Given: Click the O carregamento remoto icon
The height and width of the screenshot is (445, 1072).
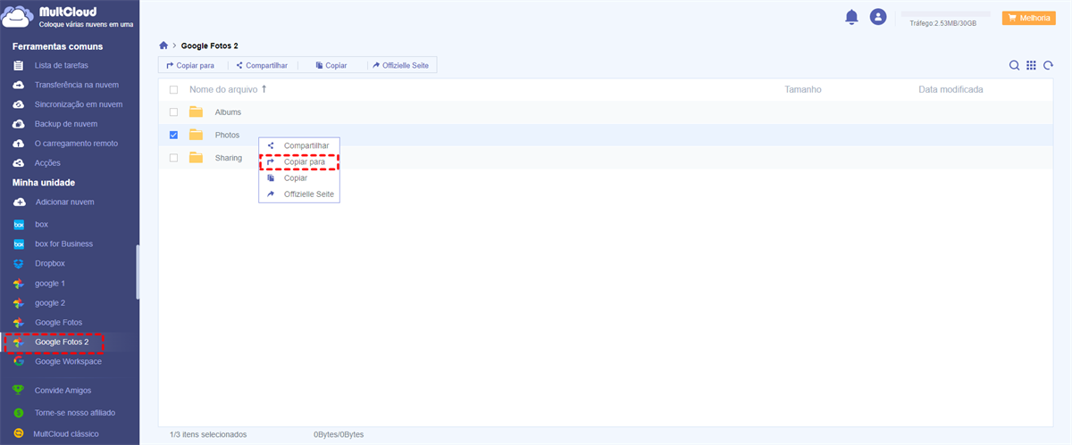Looking at the screenshot, I should tap(18, 144).
